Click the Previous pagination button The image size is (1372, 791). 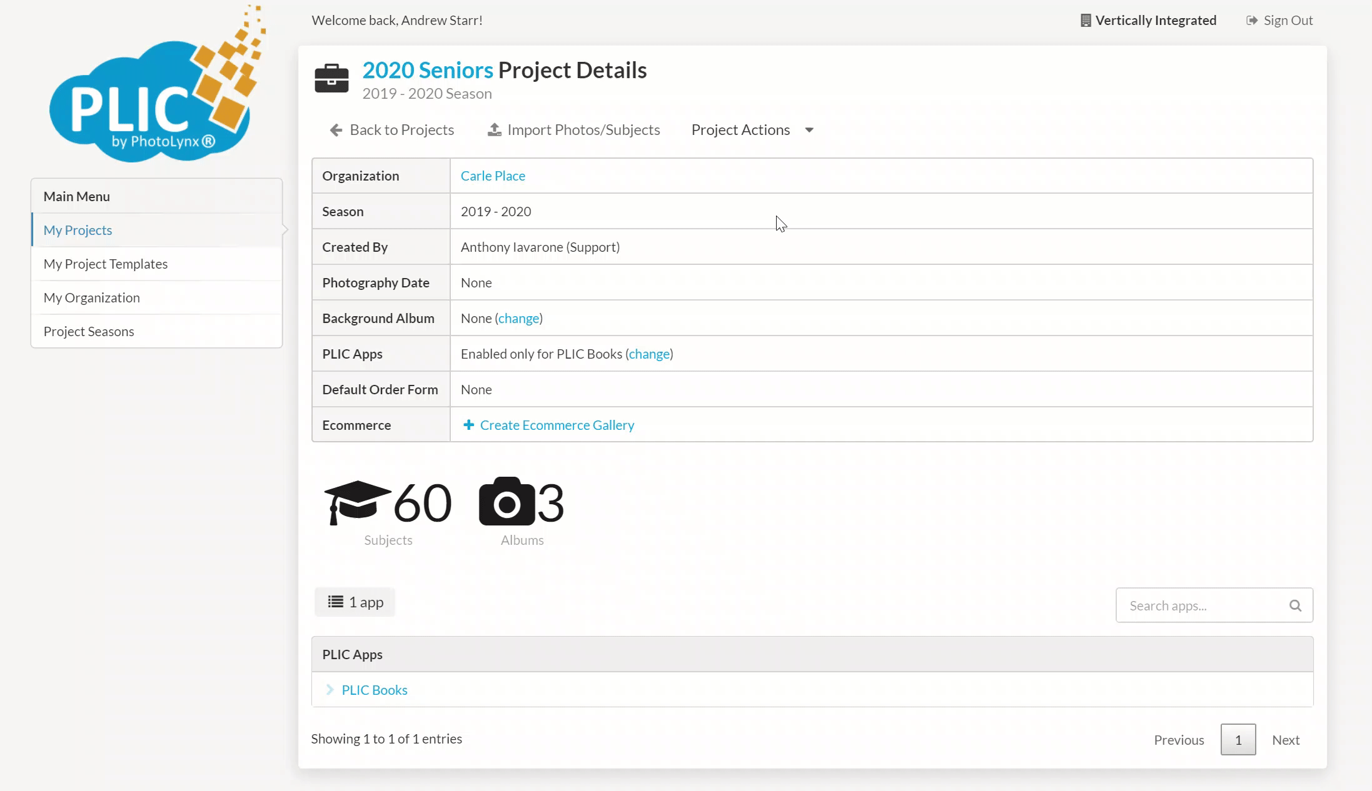[x=1179, y=740]
